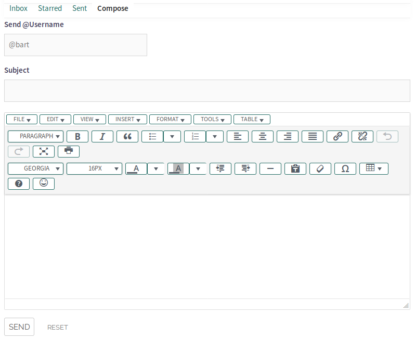Apply the current text color swatch
This screenshot has width=415, height=339.
(136, 168)
